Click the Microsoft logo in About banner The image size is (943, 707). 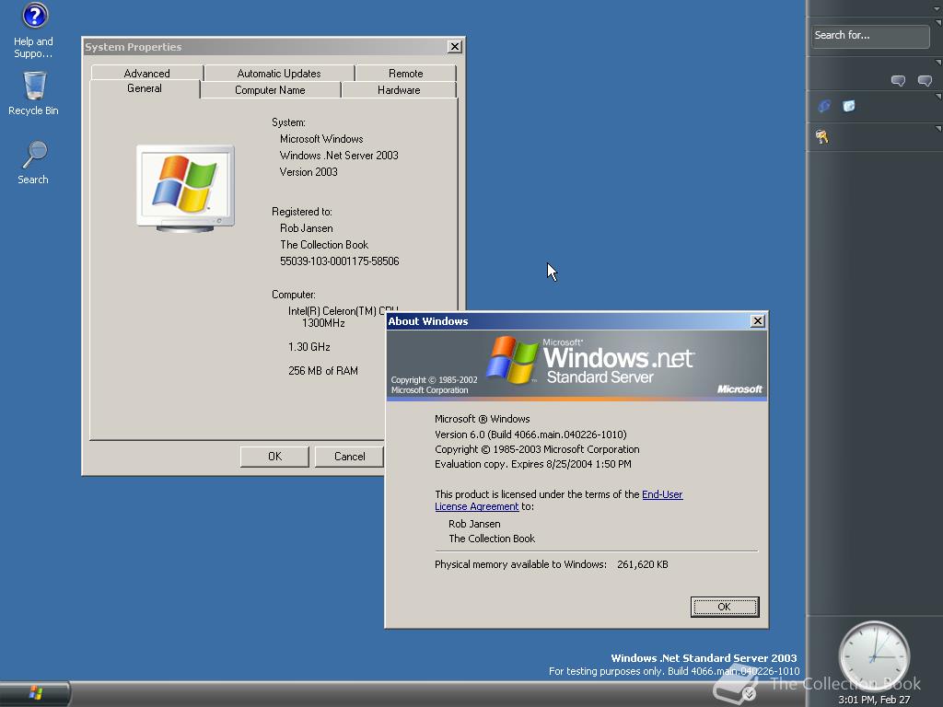click(x=739, y=389)
